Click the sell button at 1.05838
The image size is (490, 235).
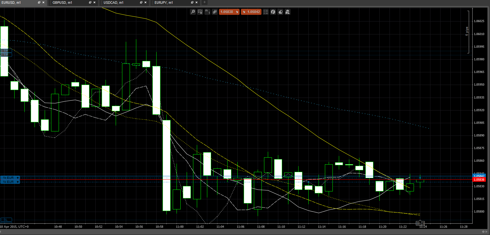(x=229, y=12)
